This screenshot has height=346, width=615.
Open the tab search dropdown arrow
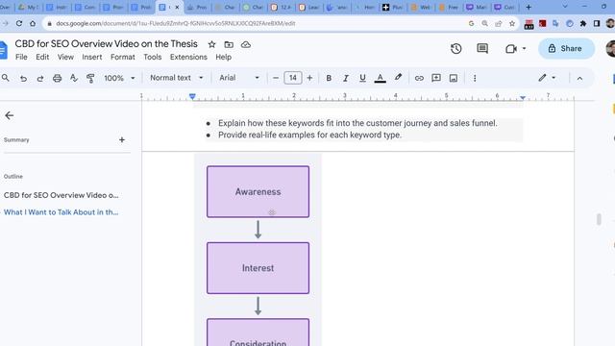coord(565,7)
